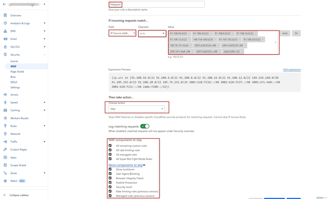Click the Scrape Shield document icon
The height and width of the screenshot is (199, 329).
(5, 165)
